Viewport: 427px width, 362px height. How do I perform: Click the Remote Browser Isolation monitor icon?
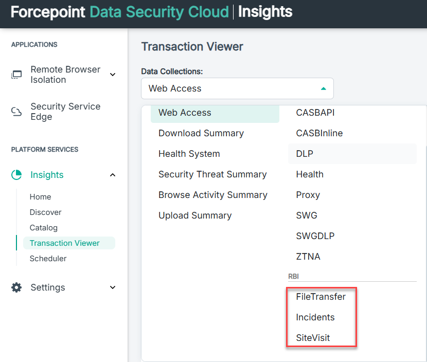(16, 75)
